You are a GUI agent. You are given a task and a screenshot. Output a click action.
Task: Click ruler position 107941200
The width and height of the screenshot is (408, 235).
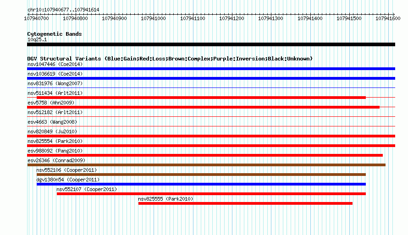pyautogui.click(x=232, y=18)
